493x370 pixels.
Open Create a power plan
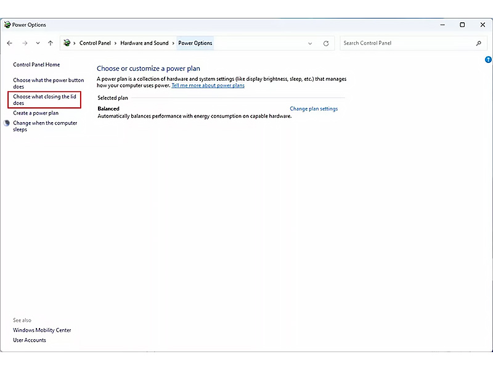coord(36,113)
